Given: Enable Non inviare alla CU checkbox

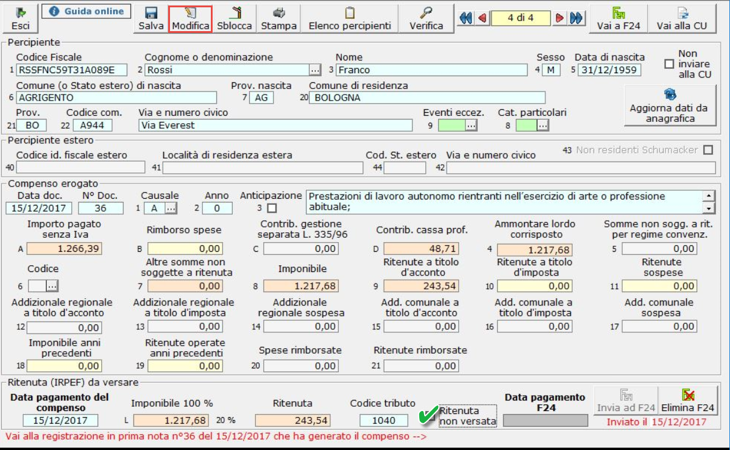Looking at the screenshot, I should (x=669, y=64).
